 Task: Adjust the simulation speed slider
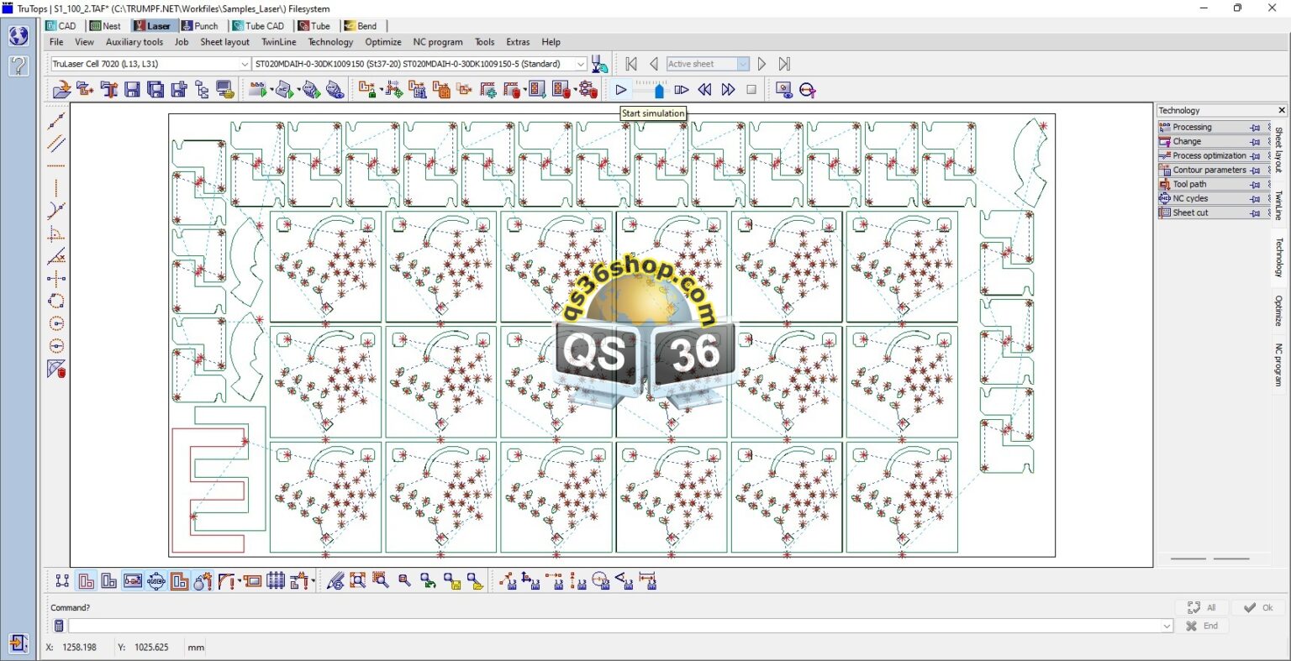[x=658, y=90]
